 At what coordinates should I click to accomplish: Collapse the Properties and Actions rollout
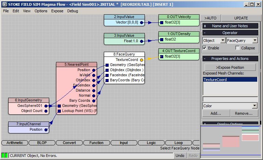(230, 59)
